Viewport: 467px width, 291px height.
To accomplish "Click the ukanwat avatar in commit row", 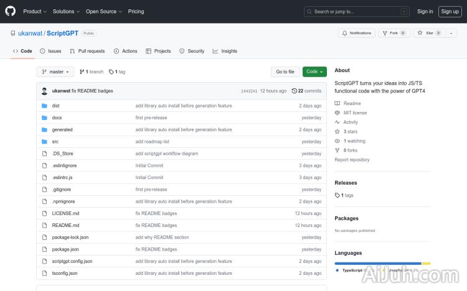I will [44, 91].
